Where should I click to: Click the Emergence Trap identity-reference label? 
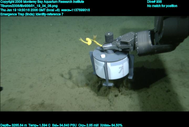[35, 14]
